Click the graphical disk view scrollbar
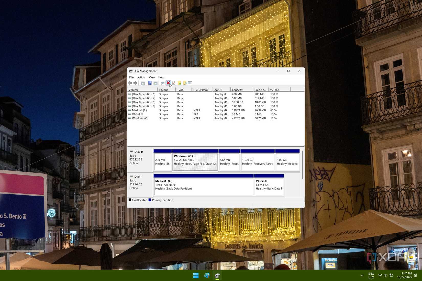This screenshot has height=281, width=422. point(302,165)
